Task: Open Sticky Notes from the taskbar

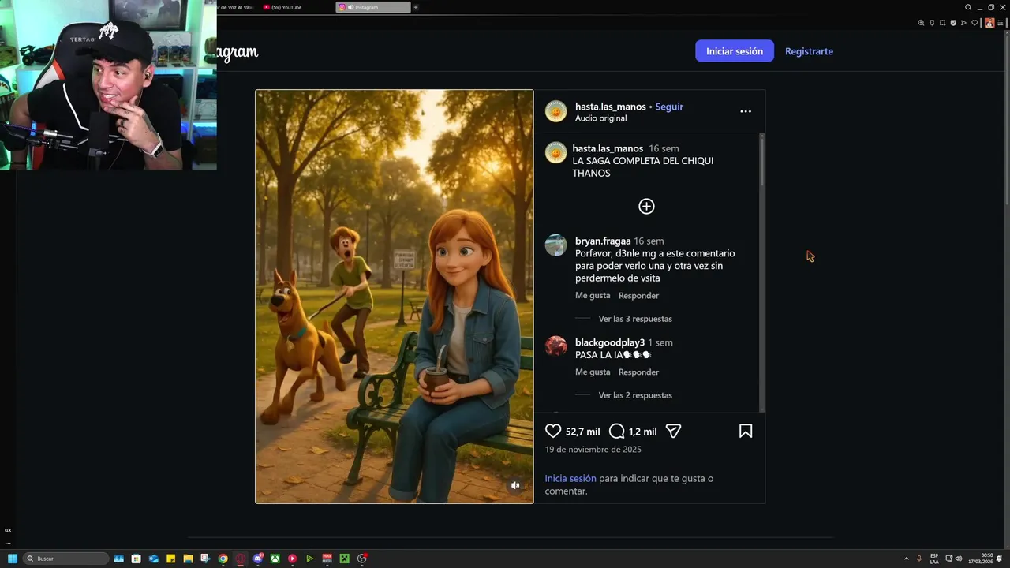Action: pos(171,559)
